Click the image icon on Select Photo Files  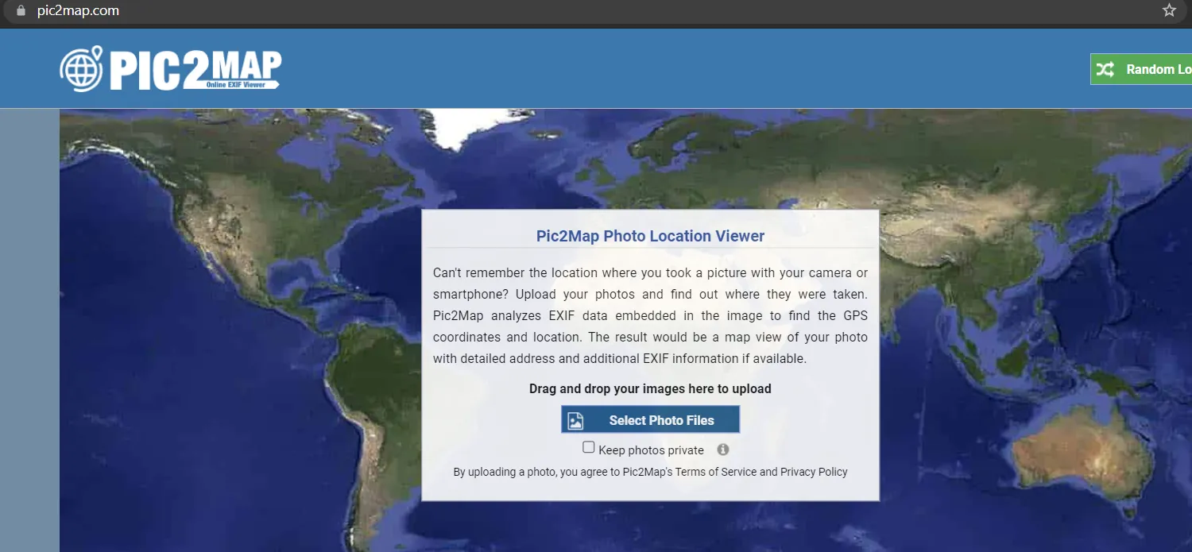click(575, 420)
